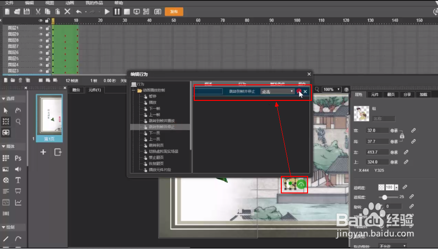
Task: Click the scissors cut icon
Action: point(38,12)
